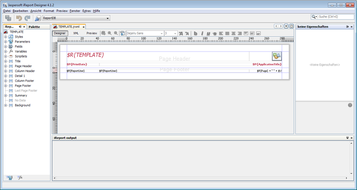Toggle underline text formatting
The width and height of the screenshot is (357, 190).
(208, 33)
